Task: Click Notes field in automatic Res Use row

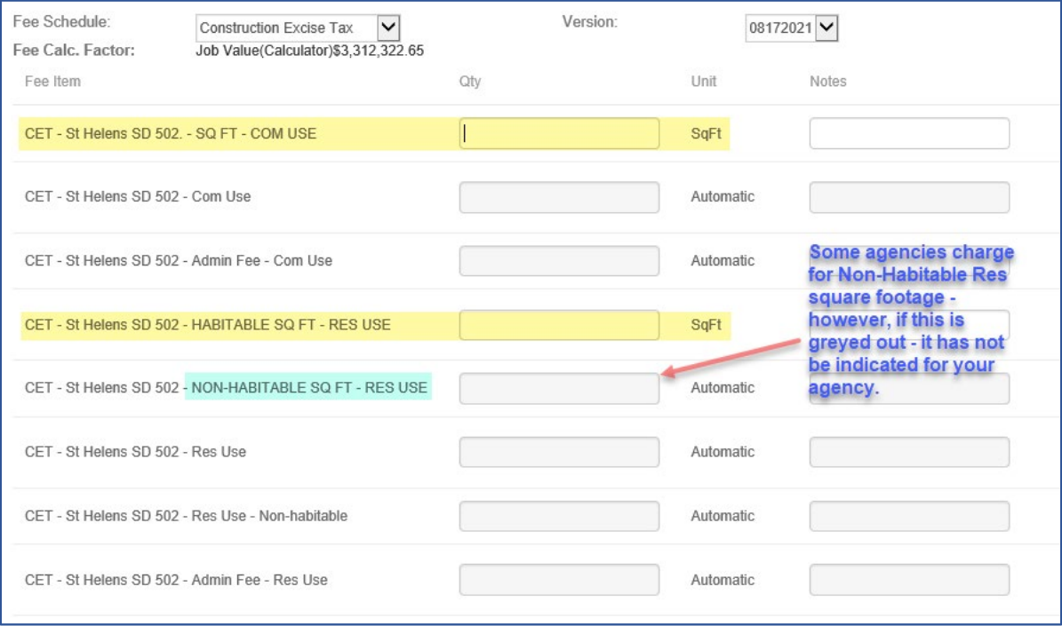Action: (908, 452)
